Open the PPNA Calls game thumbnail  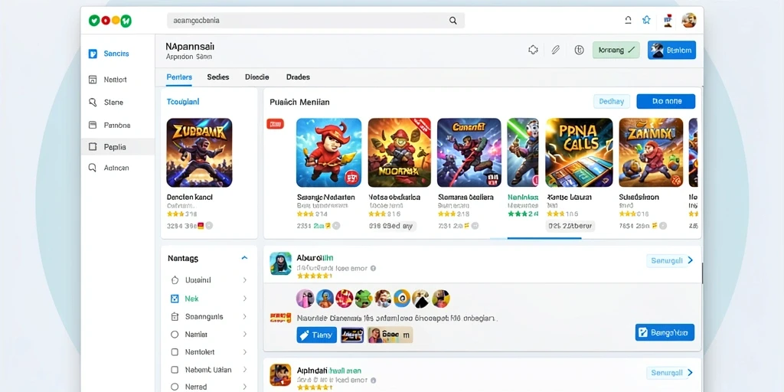579,152
